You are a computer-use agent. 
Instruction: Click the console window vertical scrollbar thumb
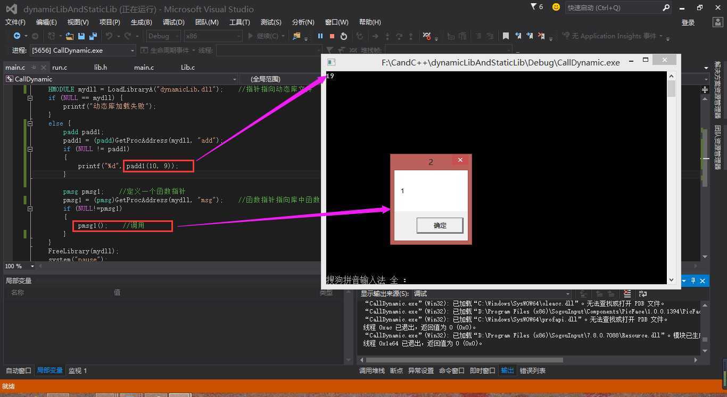[x=671, y=88]
